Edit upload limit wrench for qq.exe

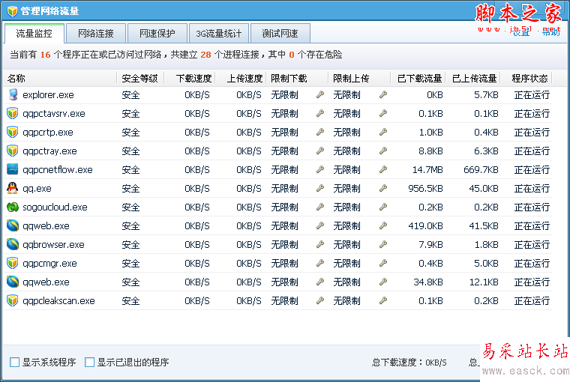coord(382,188)
